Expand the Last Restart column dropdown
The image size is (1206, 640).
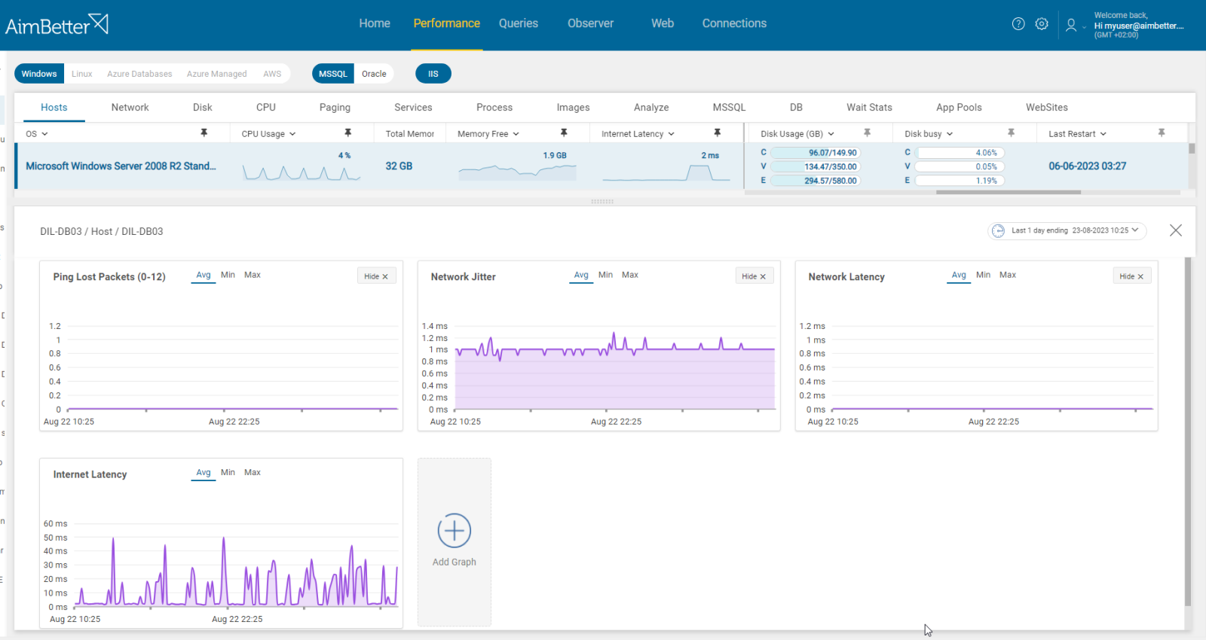tap(1103, 134)
